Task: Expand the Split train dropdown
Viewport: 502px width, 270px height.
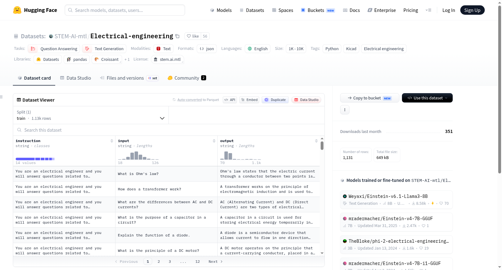Action: (x=91, y=115)
